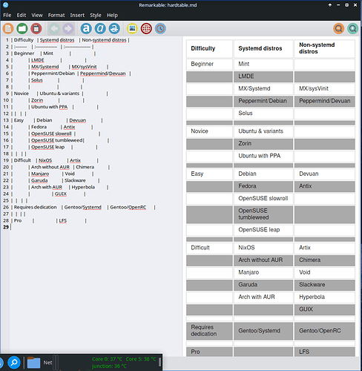Undo using left arrow toolbar icon

click(x=54, y=29)
